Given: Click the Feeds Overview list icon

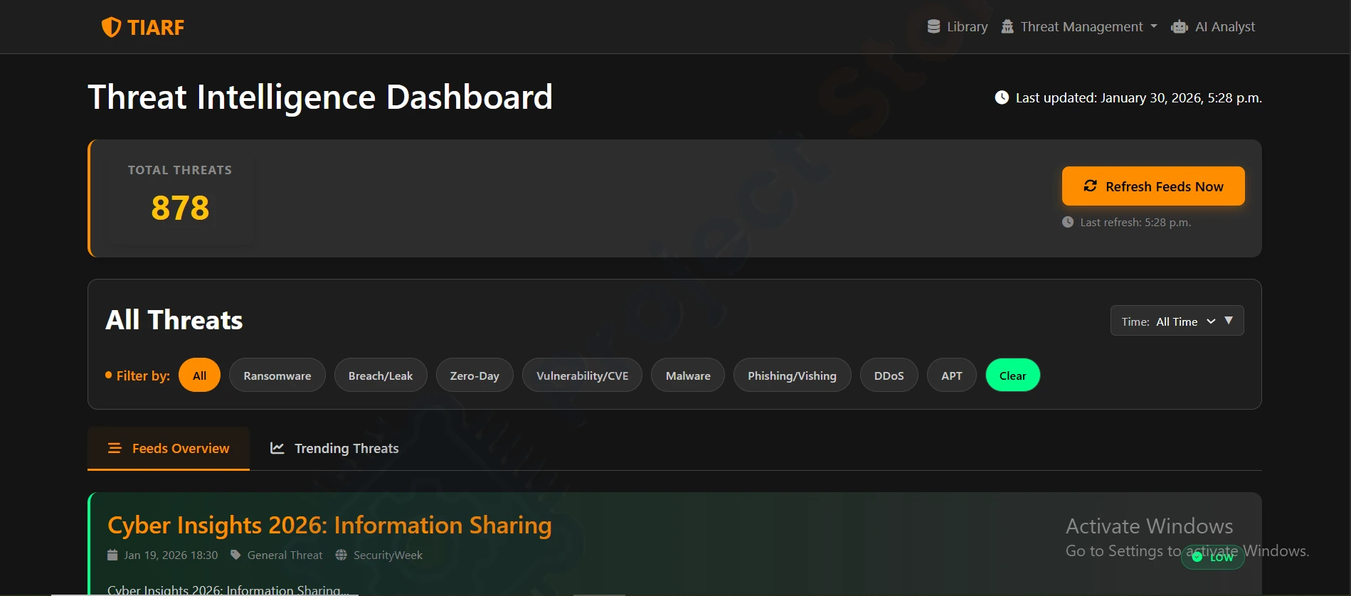Looking at the screenshot, I should click(x=115, y=448).
